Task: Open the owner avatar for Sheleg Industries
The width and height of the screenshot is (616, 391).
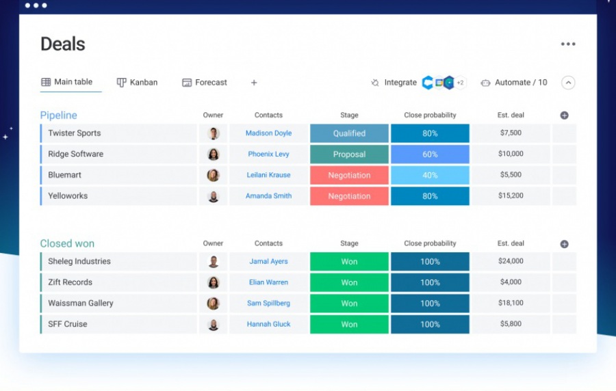Action: click(x=214, y=262)
